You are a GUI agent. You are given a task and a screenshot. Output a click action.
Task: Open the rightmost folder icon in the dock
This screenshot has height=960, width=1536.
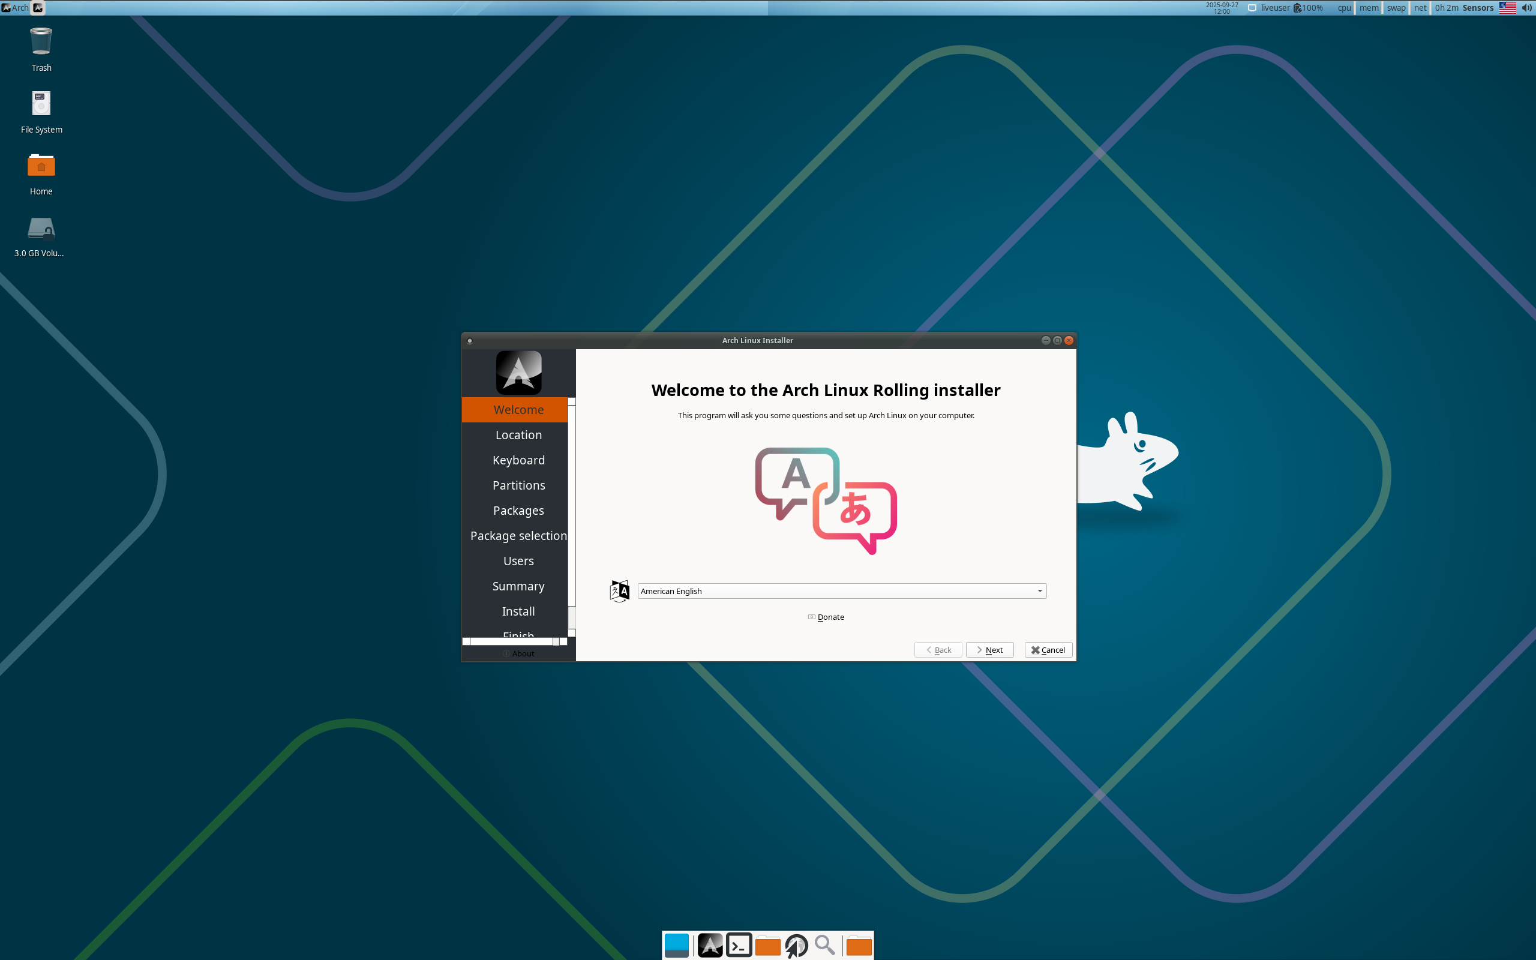click(859, 946)
